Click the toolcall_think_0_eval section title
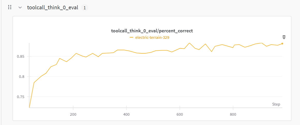 53,8
